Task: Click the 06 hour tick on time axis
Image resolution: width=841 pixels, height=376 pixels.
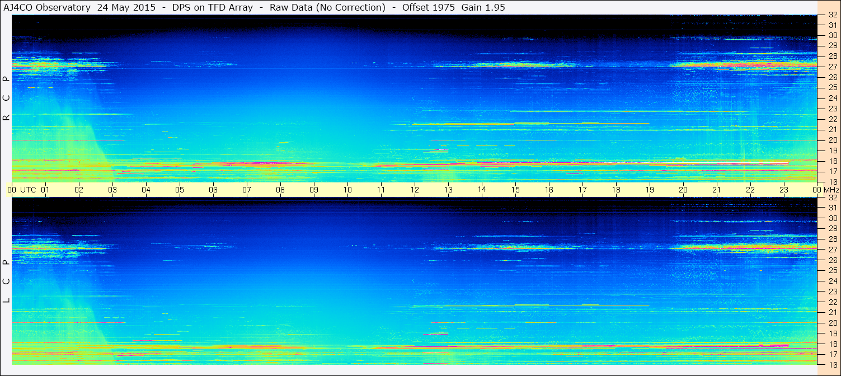Action: [x=213, y=190]
